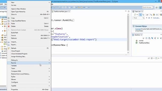The width and height of the screenshot is (162, 91).
Task: Click the Activate... task link
Action: point(156,18)
